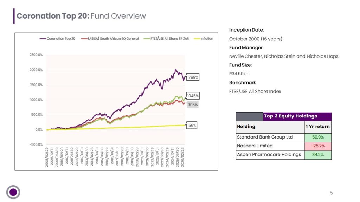Select the Naspers Limited cell
Image resolution: width=360 pixels, height=202 pixels.
click(x=270, y=146)
